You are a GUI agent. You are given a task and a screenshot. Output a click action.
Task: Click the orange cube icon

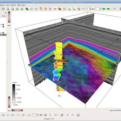click(60, 9)
